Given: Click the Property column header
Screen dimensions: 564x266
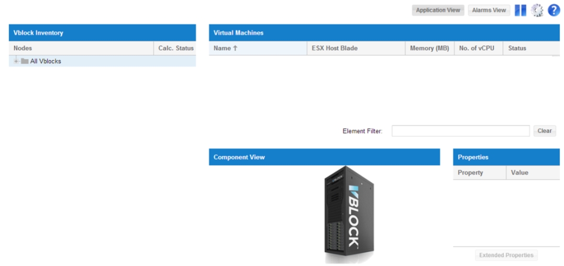Looking at the screenshot, I should [479, 172].
